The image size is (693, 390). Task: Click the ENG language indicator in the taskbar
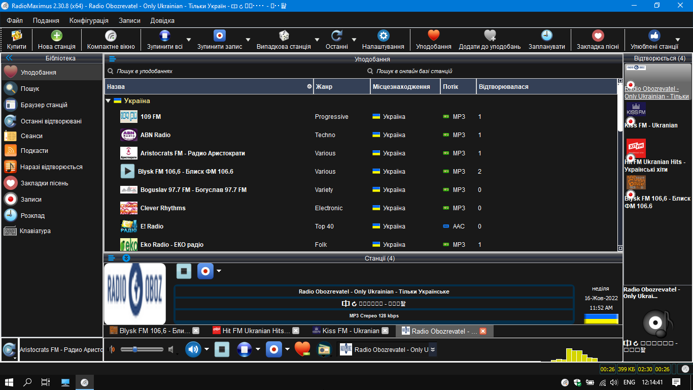click(x=629, y=382)
